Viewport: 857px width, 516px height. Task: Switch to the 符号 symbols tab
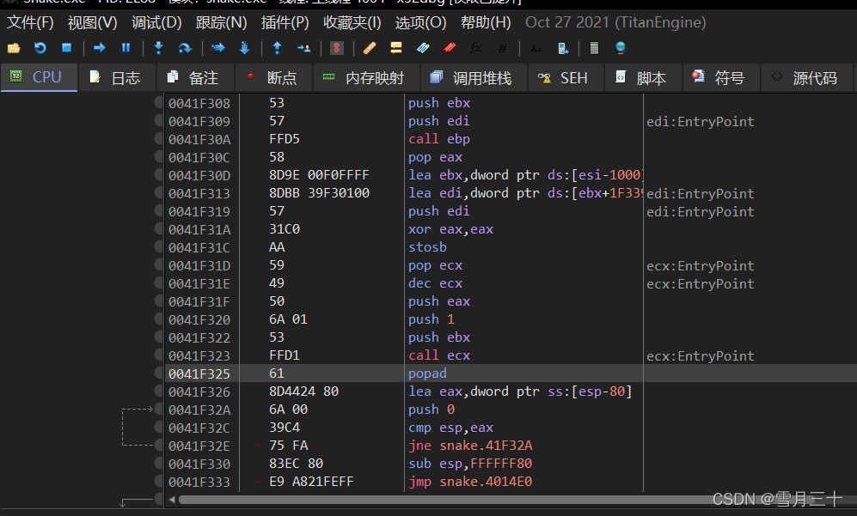coord(721,77)
